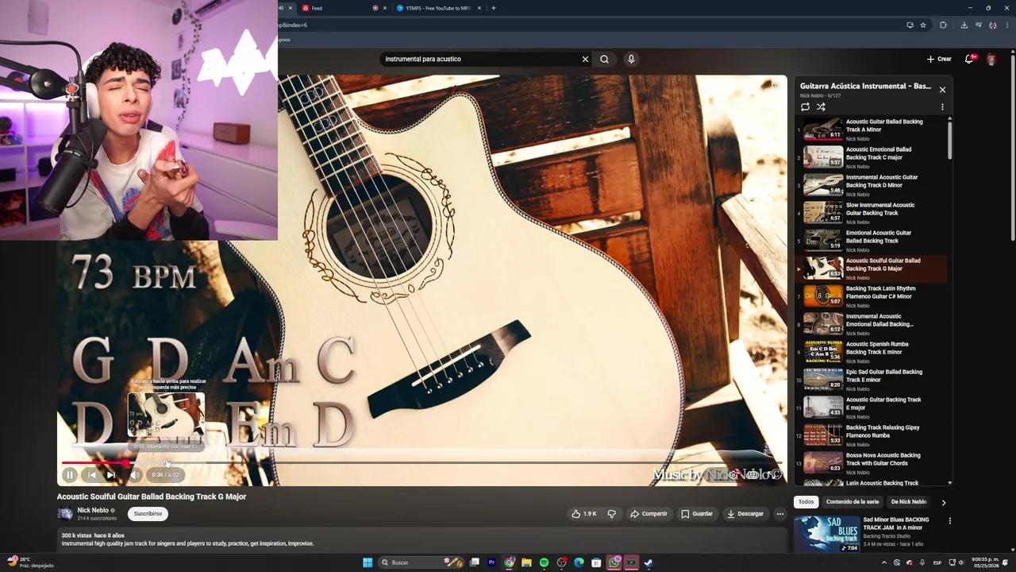Open the playlist three-dot options menu
Screen dimensions: 1016x572
942,106
